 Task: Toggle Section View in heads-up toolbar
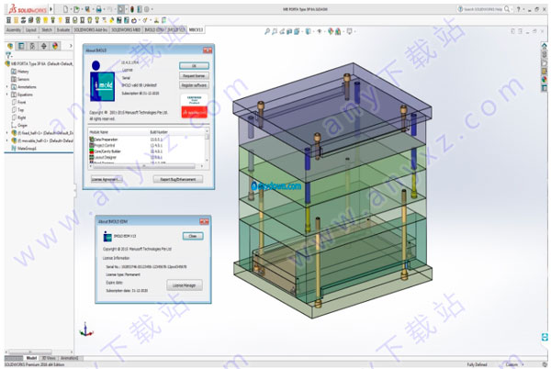(x=289, y=31)
